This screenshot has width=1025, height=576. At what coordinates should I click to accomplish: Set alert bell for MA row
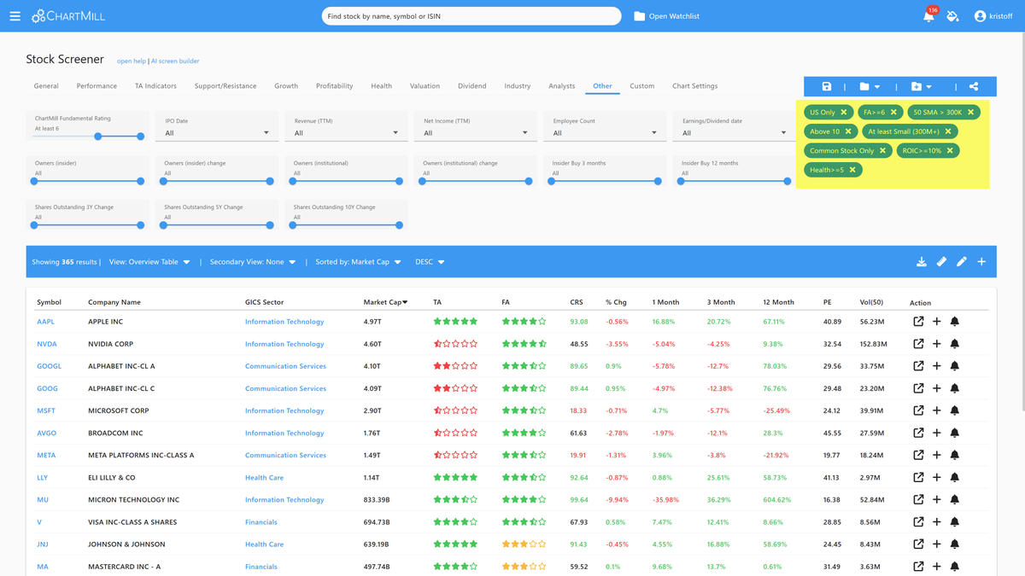pos(955,566)
